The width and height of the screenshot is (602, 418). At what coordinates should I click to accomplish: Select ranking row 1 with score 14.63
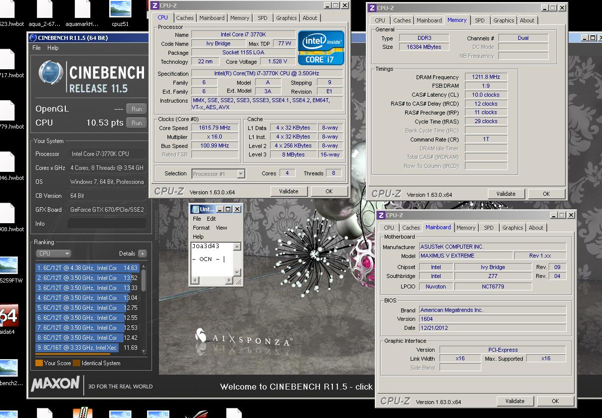(x=87, y=268)
